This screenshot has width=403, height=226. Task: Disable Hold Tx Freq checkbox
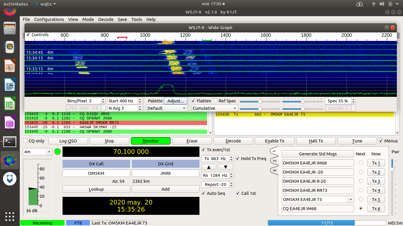[238, 159]
